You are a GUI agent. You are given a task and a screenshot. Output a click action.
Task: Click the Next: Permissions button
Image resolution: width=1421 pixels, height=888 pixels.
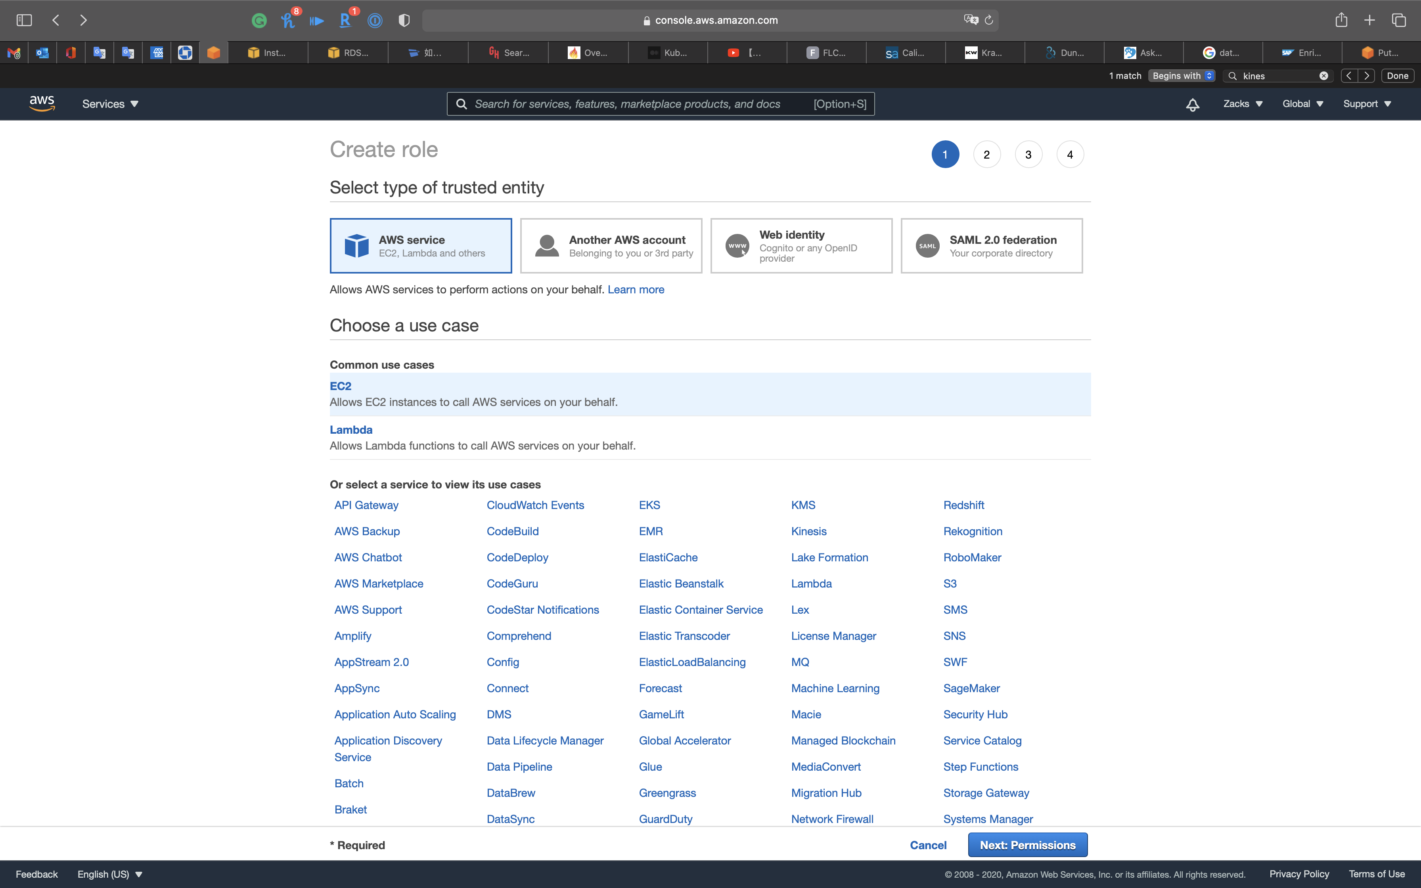click(x=1027, y=844)
